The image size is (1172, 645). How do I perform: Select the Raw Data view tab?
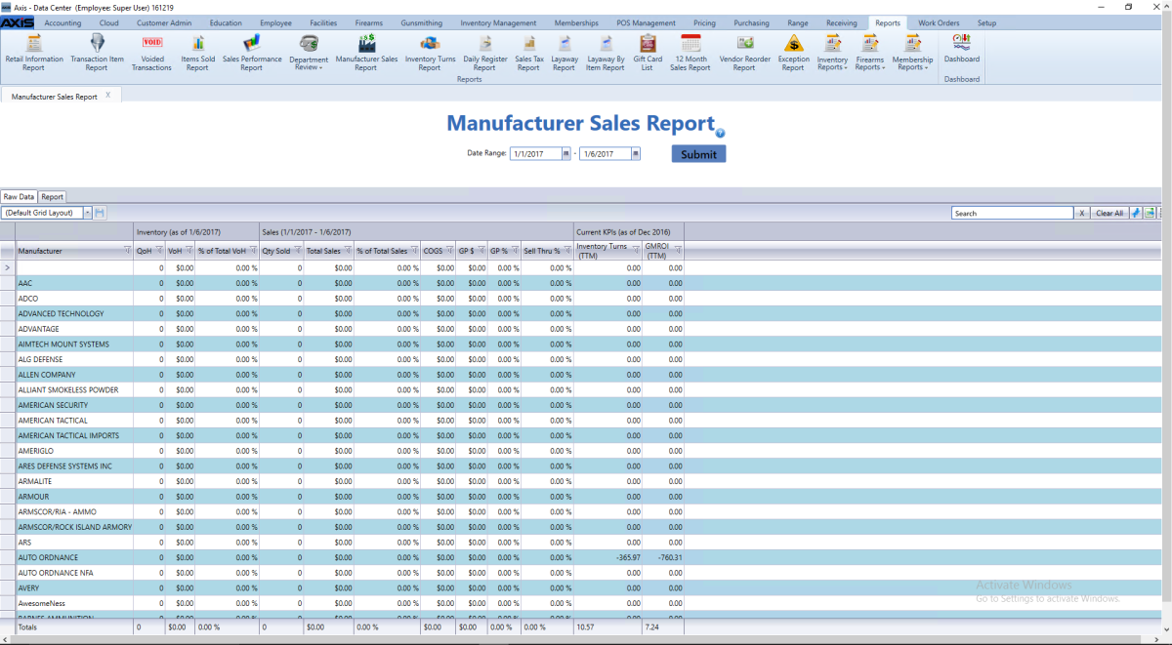point(19,197)
